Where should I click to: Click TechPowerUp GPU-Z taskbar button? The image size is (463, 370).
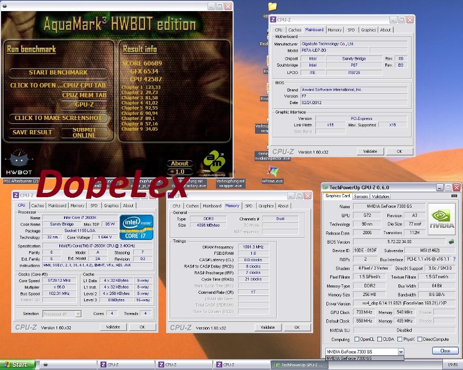299,365
